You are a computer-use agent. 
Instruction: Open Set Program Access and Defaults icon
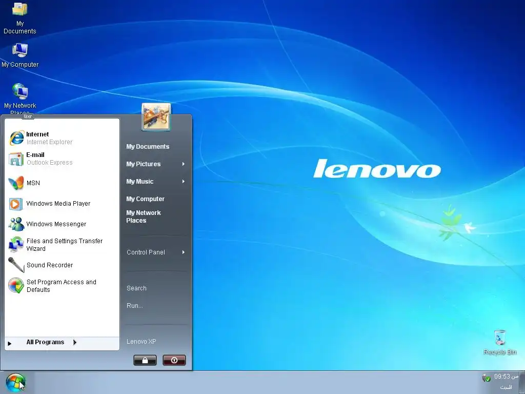16,286
